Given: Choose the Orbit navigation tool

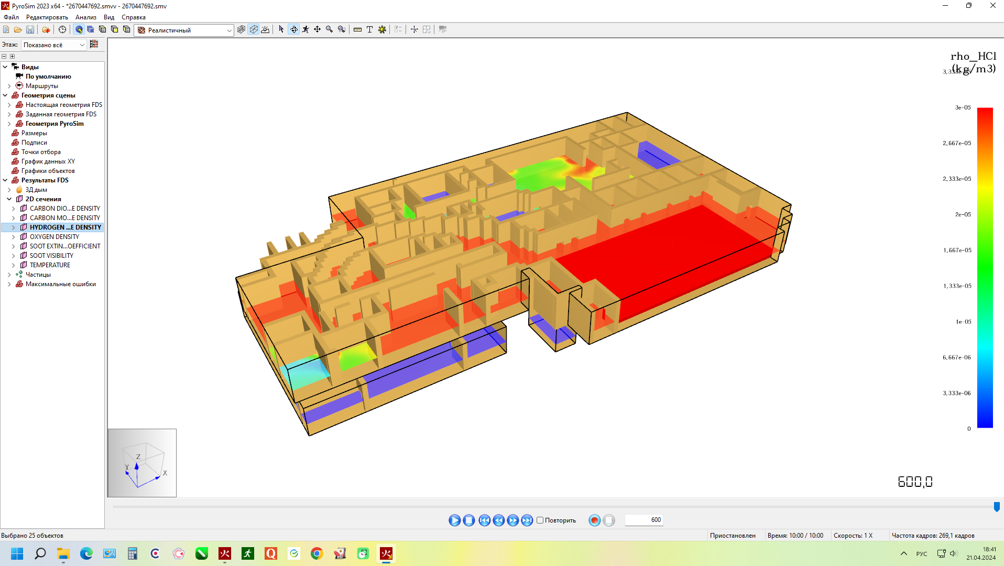Looking at the screenshot, I should click(x=294, y=30).
